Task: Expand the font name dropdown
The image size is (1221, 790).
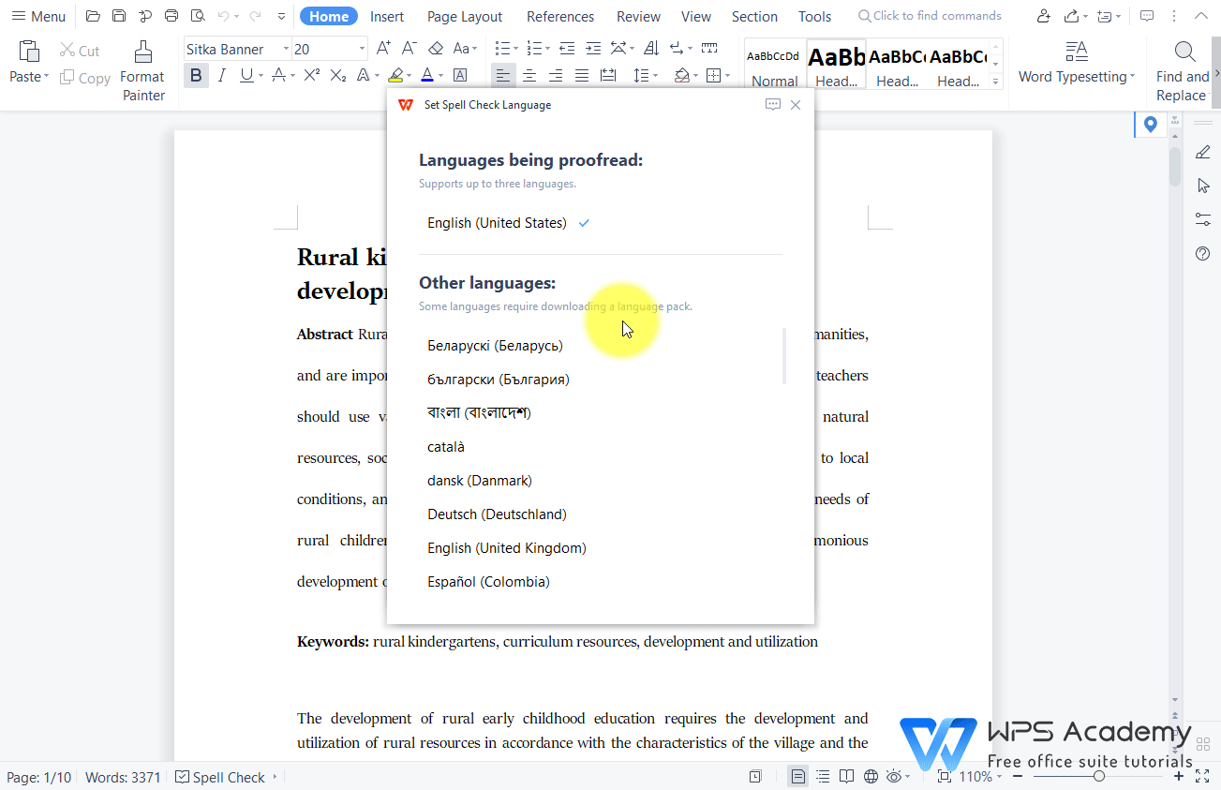Action: (x=287, y=48)
